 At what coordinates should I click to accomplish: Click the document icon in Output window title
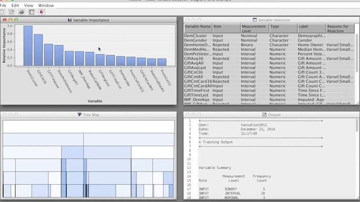[x=264, y=114]
